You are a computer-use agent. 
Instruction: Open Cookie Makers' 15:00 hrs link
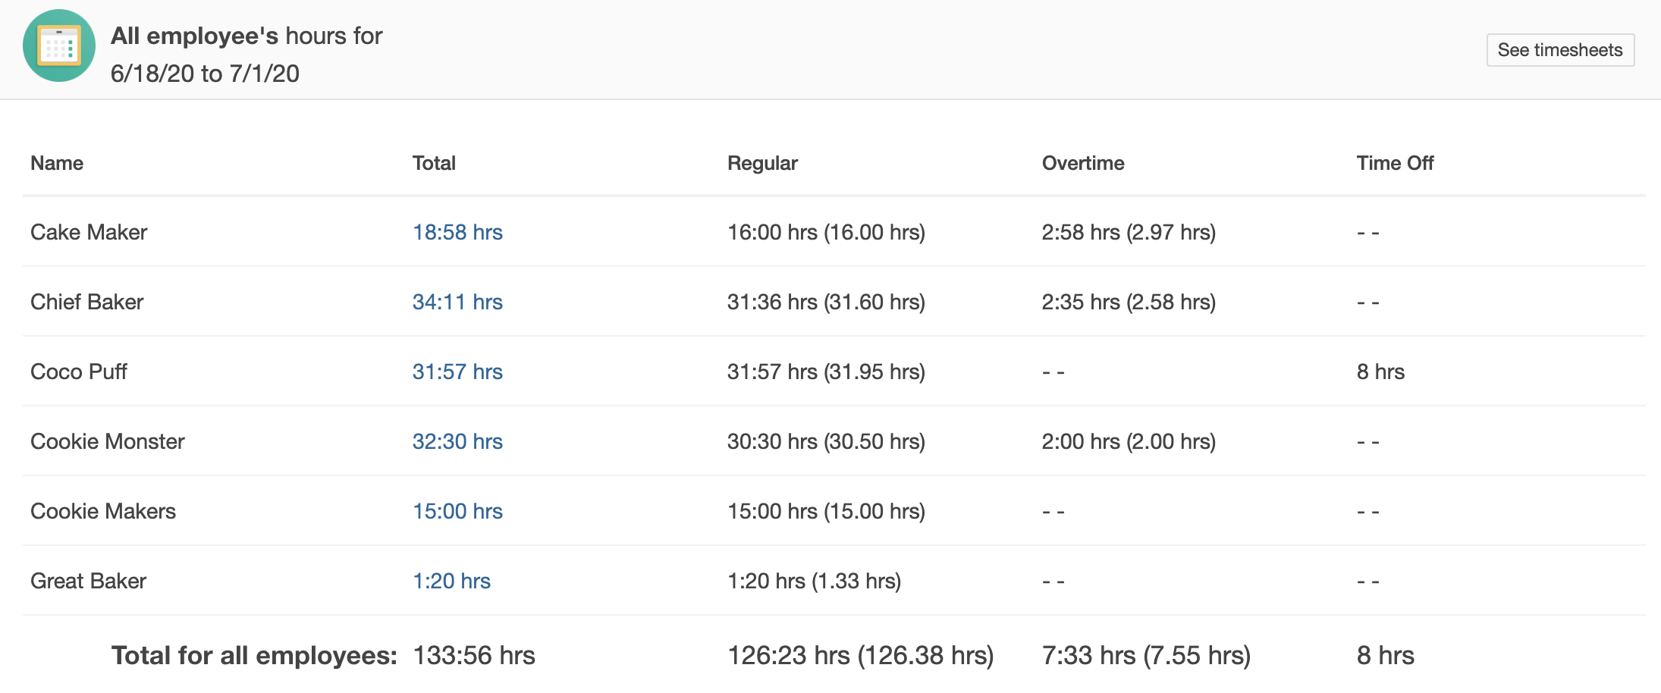(457, 511)
